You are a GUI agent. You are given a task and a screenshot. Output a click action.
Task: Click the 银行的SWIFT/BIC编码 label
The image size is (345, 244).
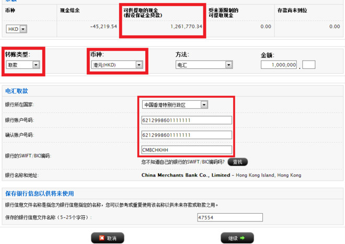click(x=28, y=156)
